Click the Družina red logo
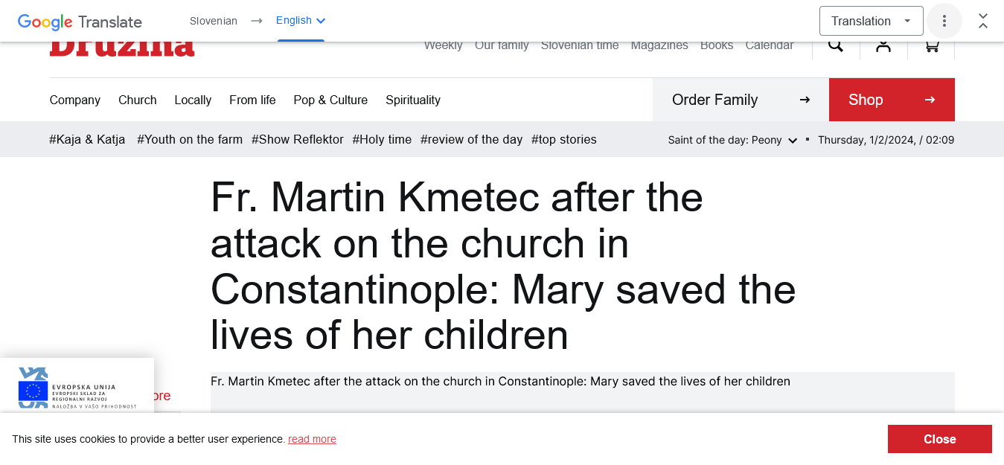Image resolution: width=1004 pixels, height=465 pixels. [122, 48]
